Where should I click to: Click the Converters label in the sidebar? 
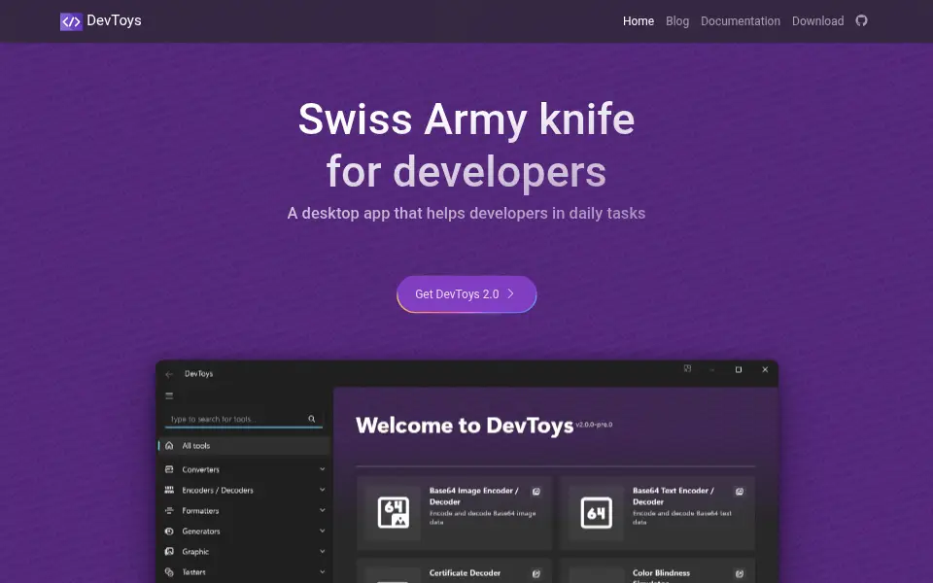(x=200, y=469)
